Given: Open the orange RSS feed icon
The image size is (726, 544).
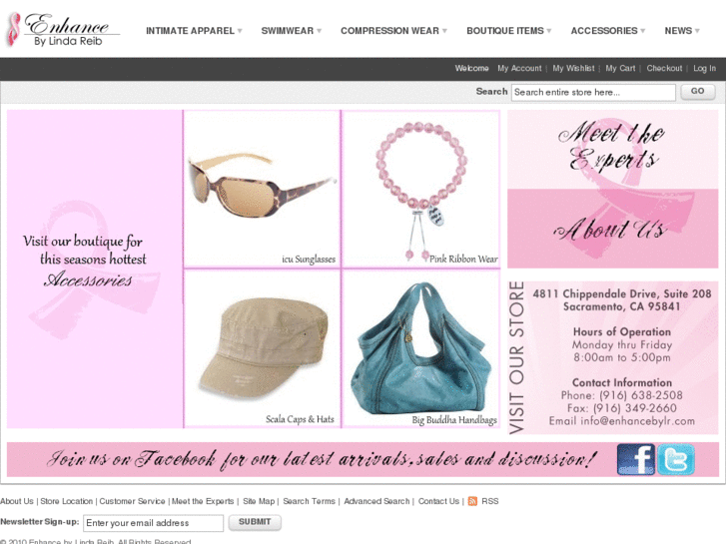Looking at the screenshot, I should [x=472, y=501].
